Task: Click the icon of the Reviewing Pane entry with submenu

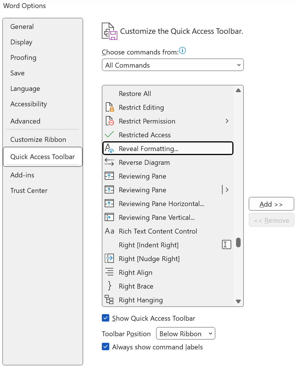Action: tap(109, 189)
